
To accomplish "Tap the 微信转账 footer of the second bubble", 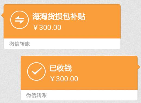I will [x=36, y=95].
